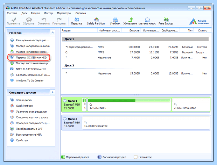Click the Отменить undo toolbar icon
Screen dimensions: 217x165
(x=44, y=20)
